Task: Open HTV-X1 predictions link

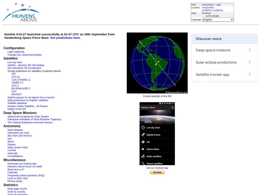Action: (x=16, y=77)
